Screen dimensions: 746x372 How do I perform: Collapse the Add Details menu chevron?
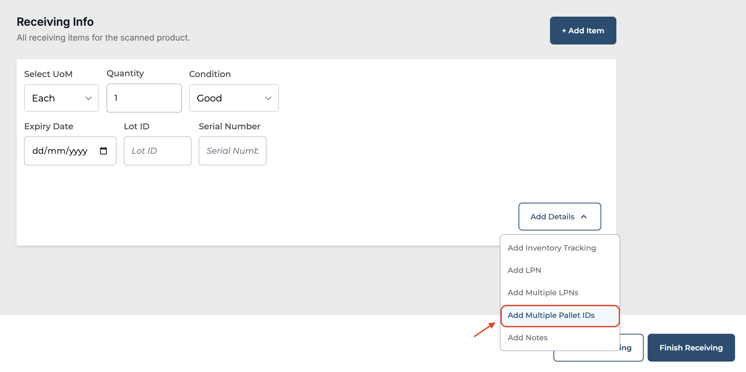pyautogui.click(x=584, y=216)
